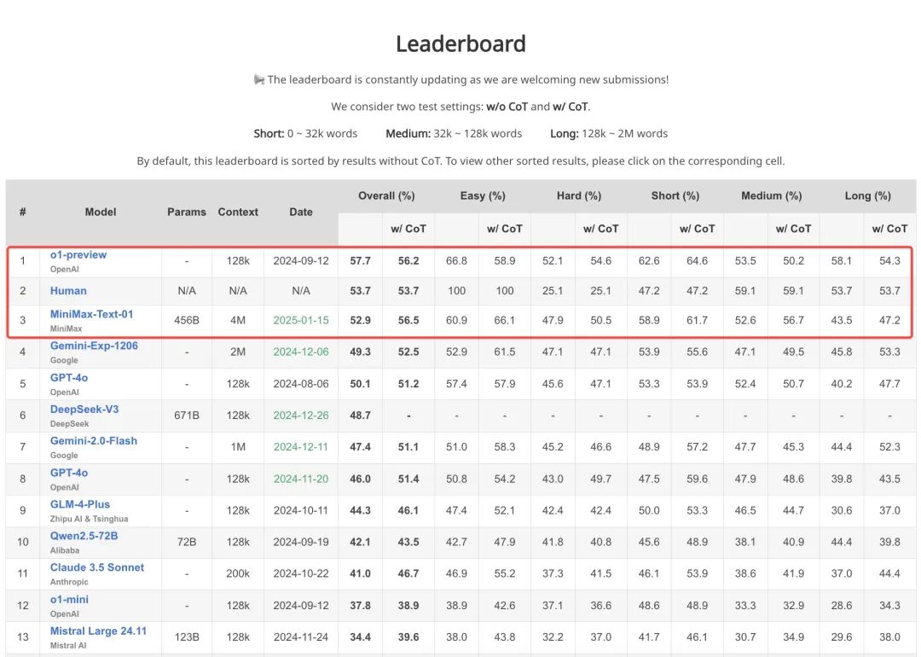Click the Anthropic vendor label
Viewport: 921px width, 657px height.
click(69, 582)
